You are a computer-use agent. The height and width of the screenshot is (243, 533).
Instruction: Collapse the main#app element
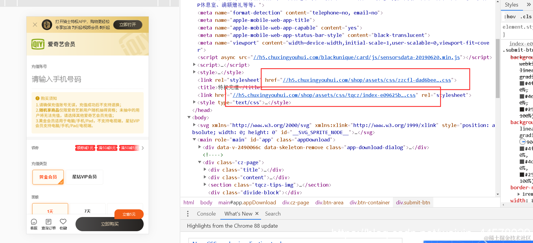[x=194, y=139]
